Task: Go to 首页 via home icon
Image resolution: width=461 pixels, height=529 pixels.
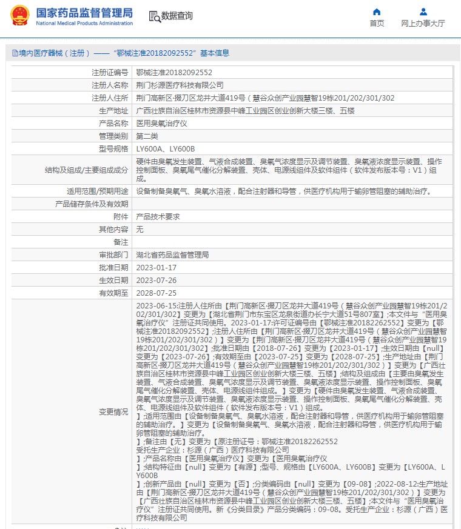Action: [x=377, y=12]
